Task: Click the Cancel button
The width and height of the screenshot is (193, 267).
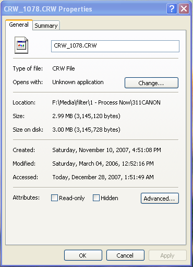Action: click(x=125, y=256)
